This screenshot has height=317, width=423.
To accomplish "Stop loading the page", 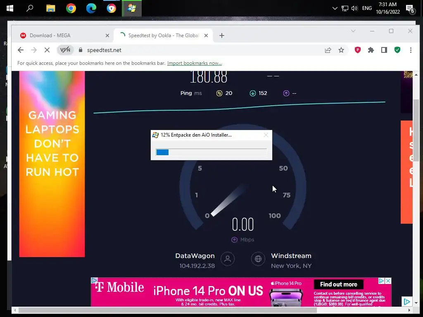I will [x=47, y=50].
